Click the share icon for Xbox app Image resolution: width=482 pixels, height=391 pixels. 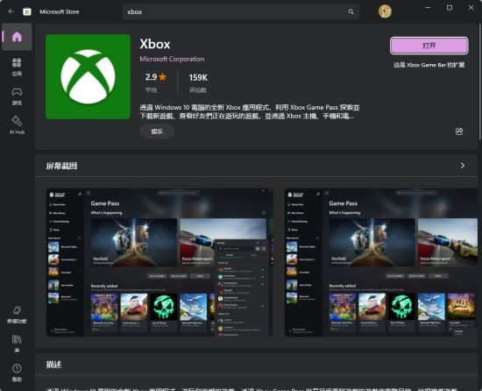pyautogui.click(x=459, y=132)
